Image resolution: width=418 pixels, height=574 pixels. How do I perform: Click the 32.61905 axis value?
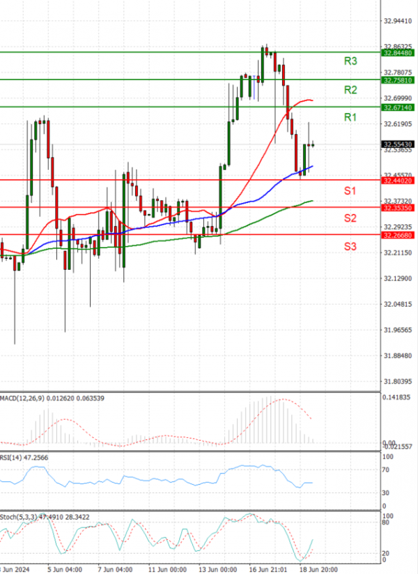click(398, 124)
